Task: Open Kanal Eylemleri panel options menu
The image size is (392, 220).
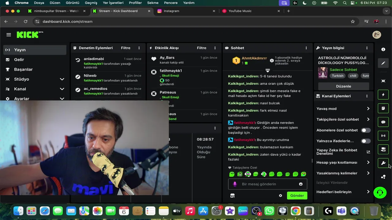Action: (367, 96)
